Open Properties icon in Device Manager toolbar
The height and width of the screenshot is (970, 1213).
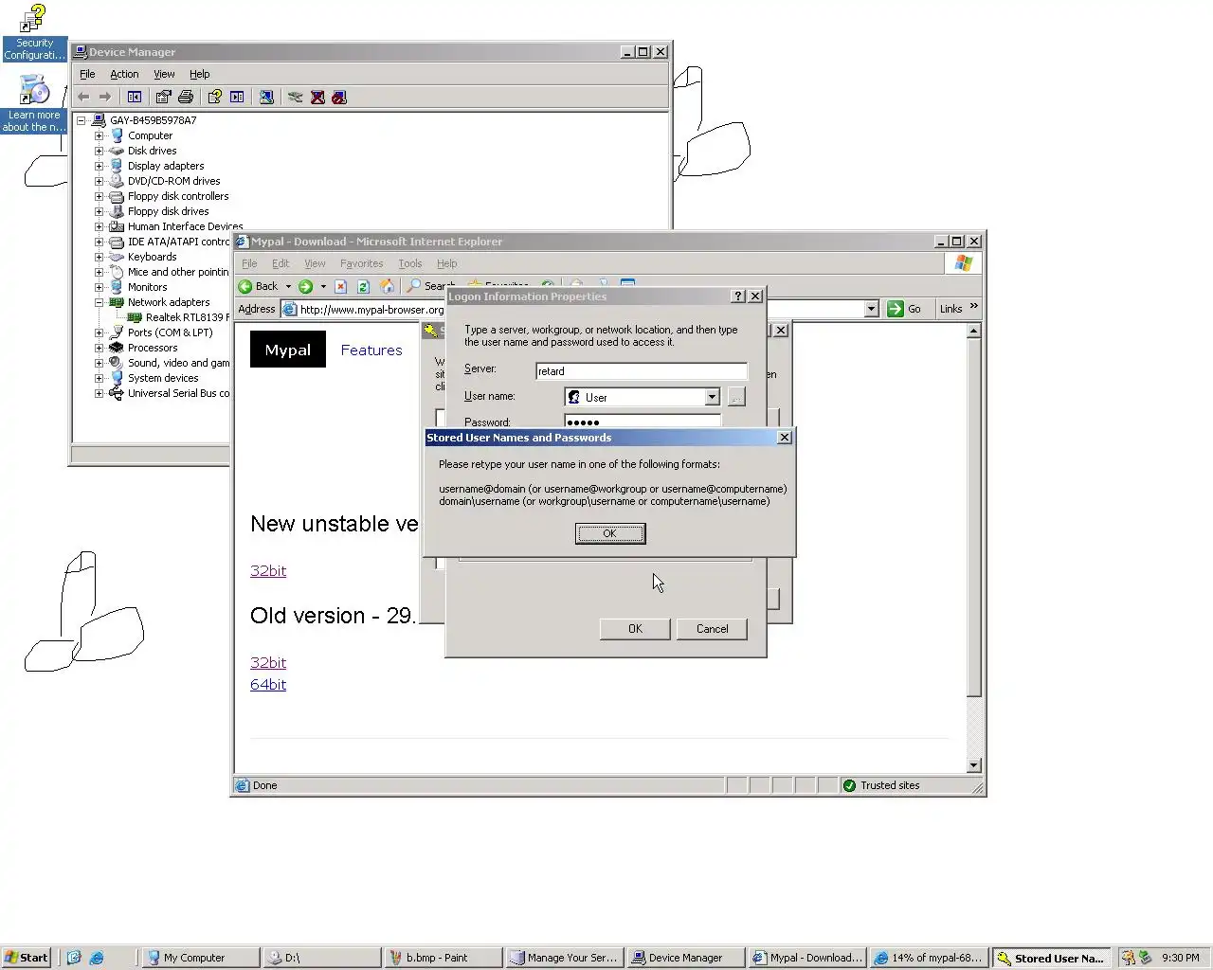[164, 97]
